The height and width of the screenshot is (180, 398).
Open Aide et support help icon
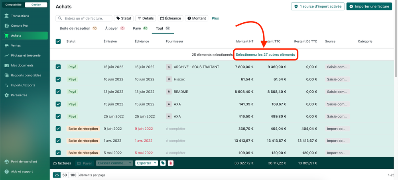click(x=6, y=172)
